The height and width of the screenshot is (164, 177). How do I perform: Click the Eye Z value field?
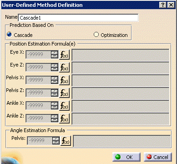pyautogui.click(x=38, y=67)
